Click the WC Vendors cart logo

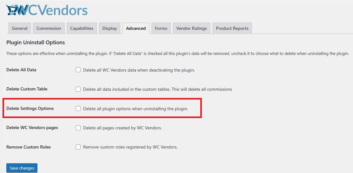13,10
